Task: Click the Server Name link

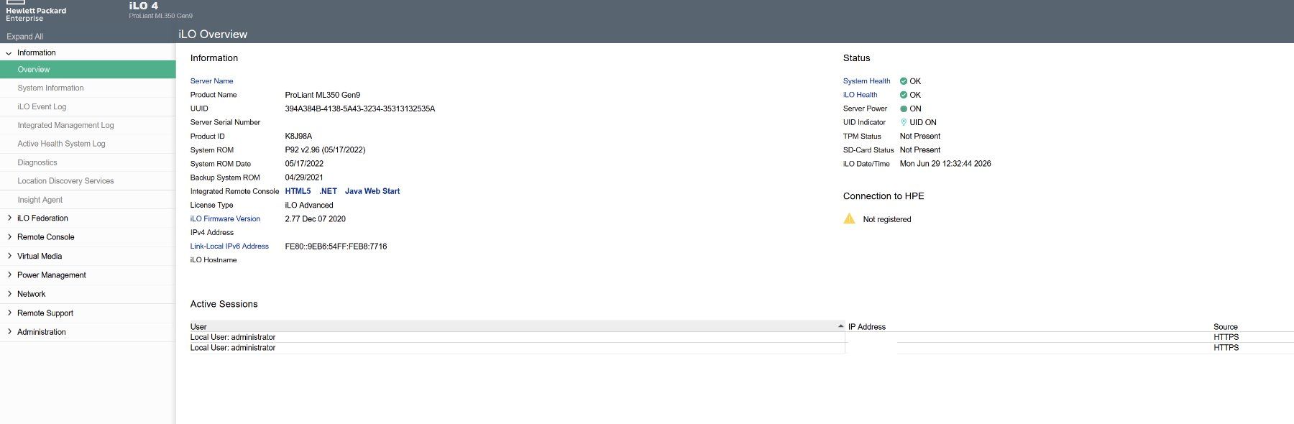Action: click(211, 81)
